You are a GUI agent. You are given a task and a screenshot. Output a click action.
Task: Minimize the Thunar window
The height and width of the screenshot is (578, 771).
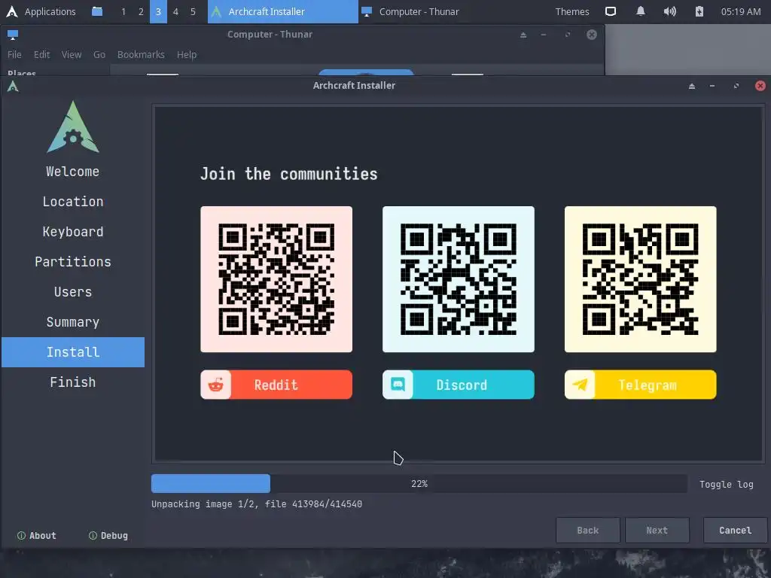pyautogui.click(x=544, y=35)
